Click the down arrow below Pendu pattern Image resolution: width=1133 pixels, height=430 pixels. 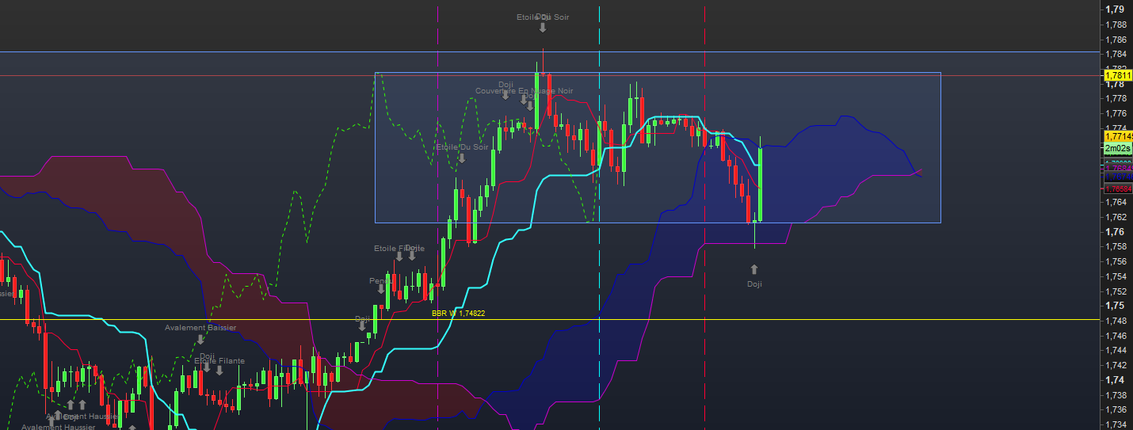381,290
